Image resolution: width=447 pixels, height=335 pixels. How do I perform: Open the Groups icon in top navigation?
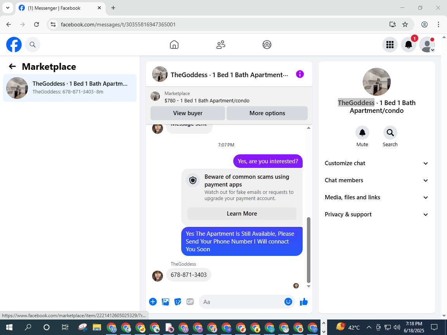pos(267,45)
